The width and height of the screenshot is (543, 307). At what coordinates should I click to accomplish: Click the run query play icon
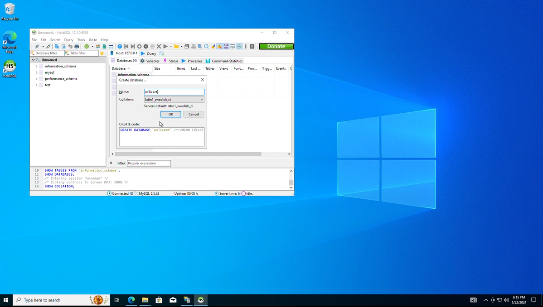coord(165,46)
